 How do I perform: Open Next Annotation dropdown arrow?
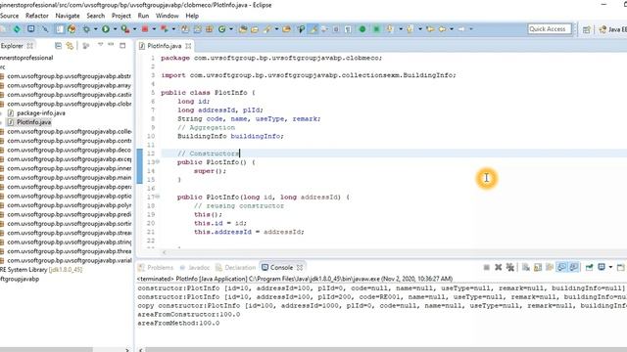tap(401, 29)
